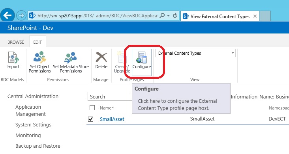289x154 pixels.
Task: Open Central Administration navigation link
Action: pos(33,96)
